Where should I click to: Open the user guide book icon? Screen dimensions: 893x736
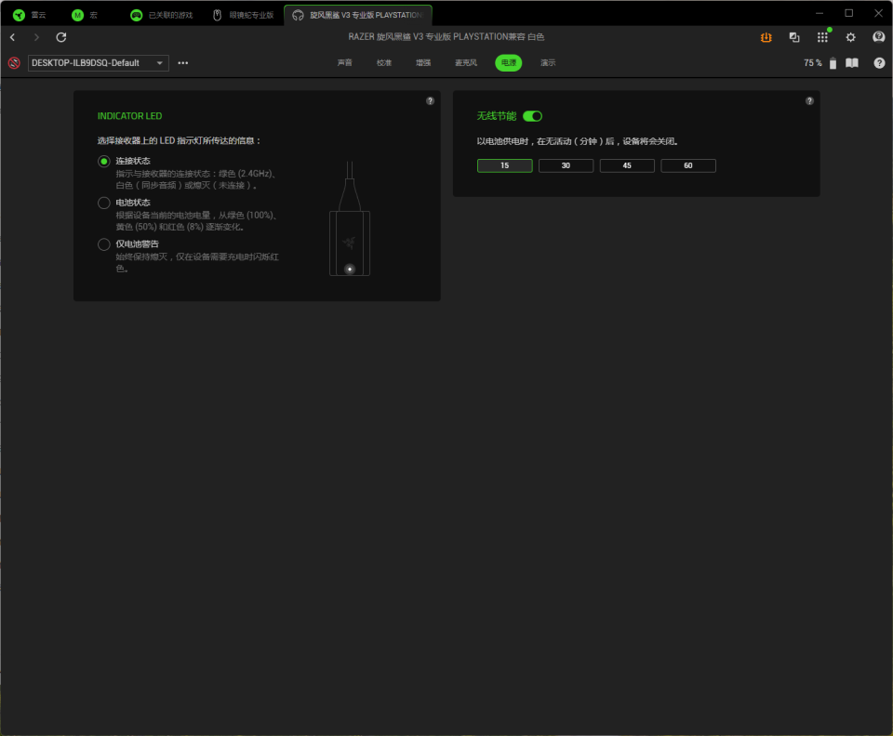point(852,63)
